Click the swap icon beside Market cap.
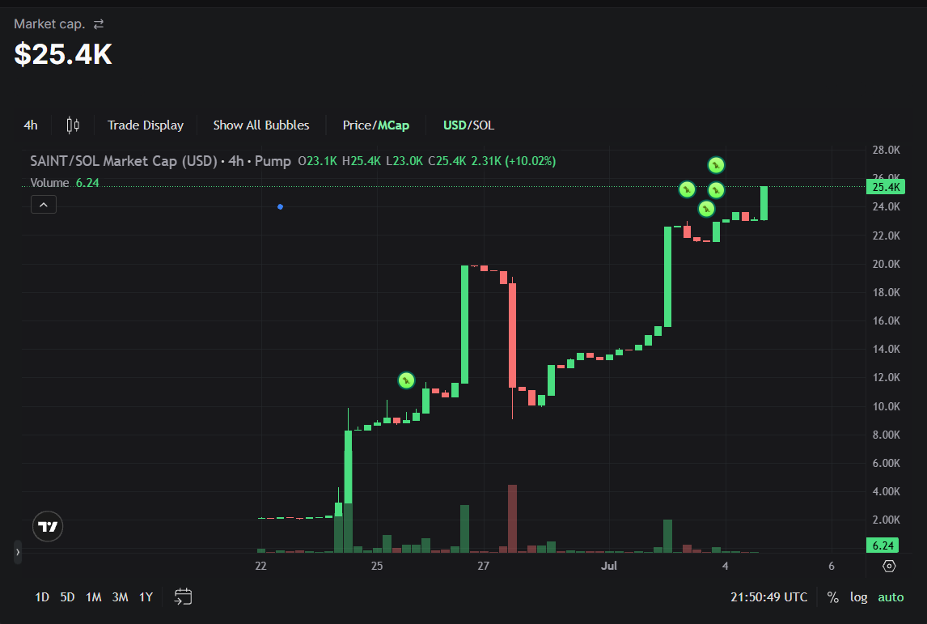This screenshot has height=624, width=927. pos(99,24)
